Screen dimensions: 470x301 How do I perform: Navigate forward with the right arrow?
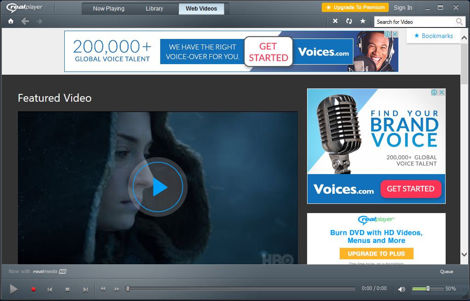coord(39,21)
